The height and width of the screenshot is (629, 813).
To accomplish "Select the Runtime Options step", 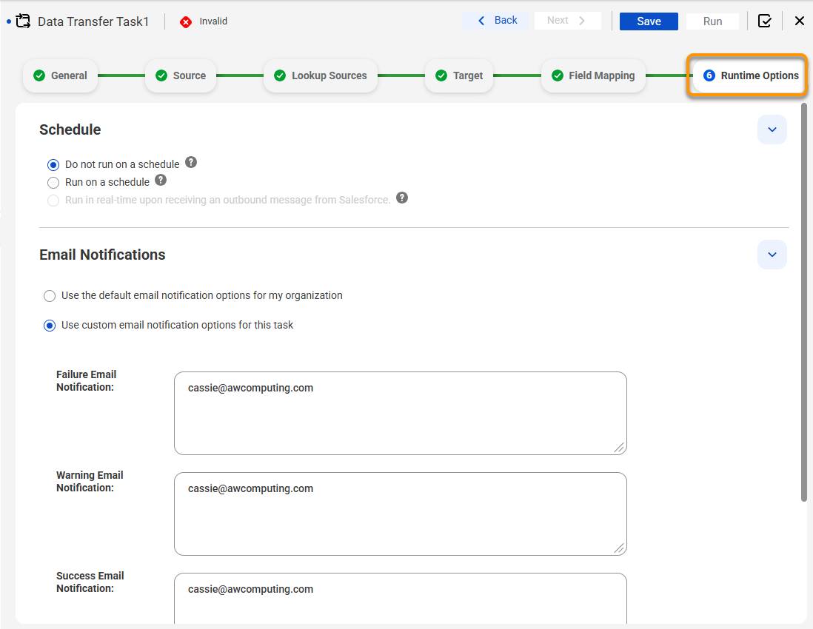I will (750, 75).
